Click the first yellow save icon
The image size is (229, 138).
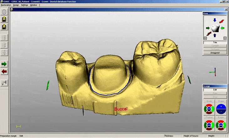pos(5,20)
